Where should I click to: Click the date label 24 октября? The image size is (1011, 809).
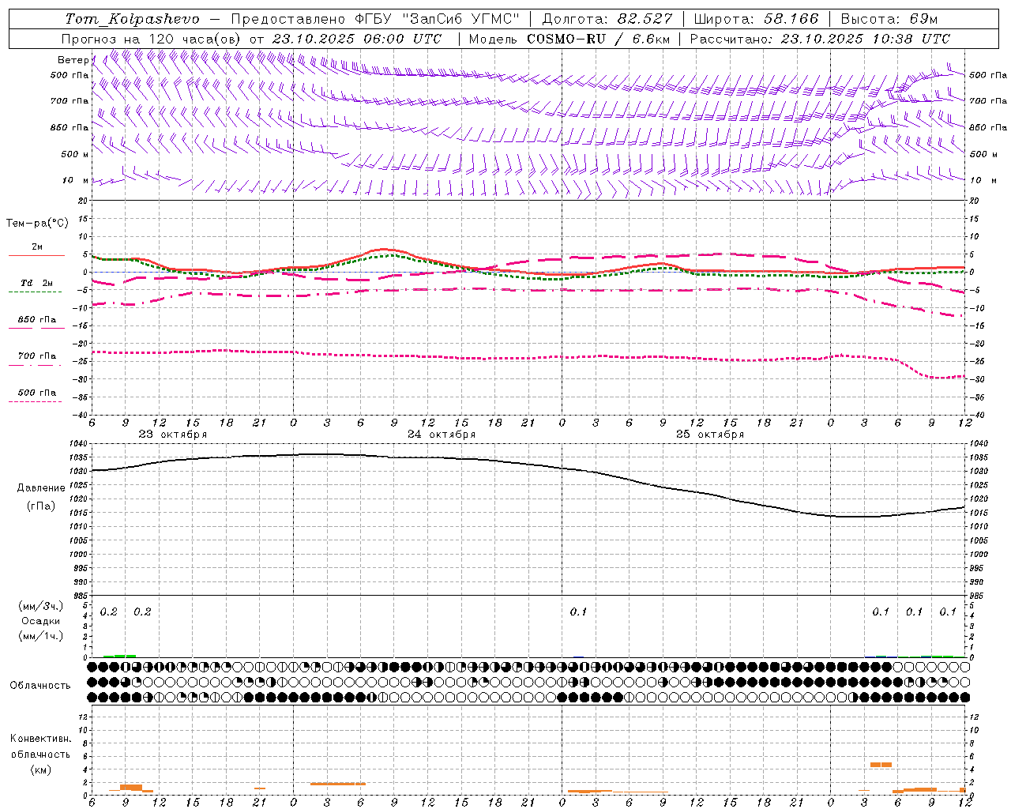(x=442, y=435)
